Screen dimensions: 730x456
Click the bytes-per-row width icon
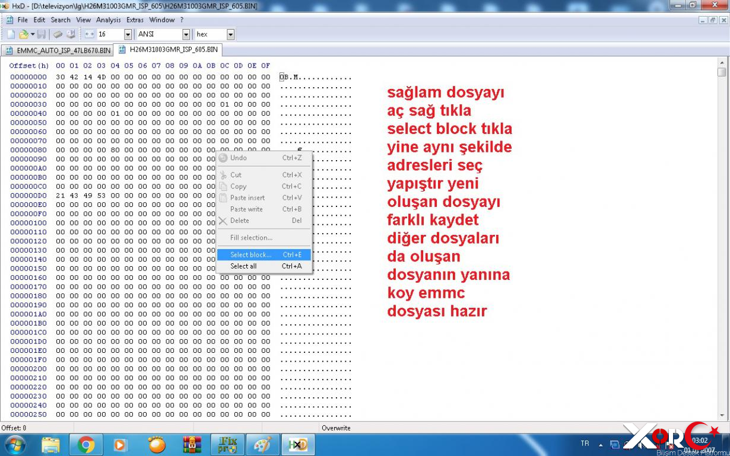click(x=90, y=34)
